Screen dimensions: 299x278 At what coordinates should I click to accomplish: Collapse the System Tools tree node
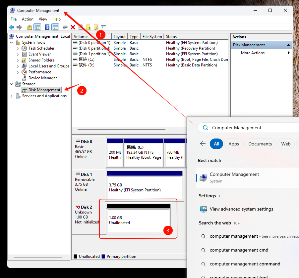(12, 42)
